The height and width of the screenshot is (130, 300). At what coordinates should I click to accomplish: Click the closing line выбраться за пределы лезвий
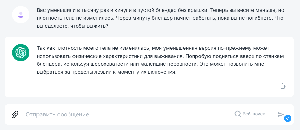(106, 72)
